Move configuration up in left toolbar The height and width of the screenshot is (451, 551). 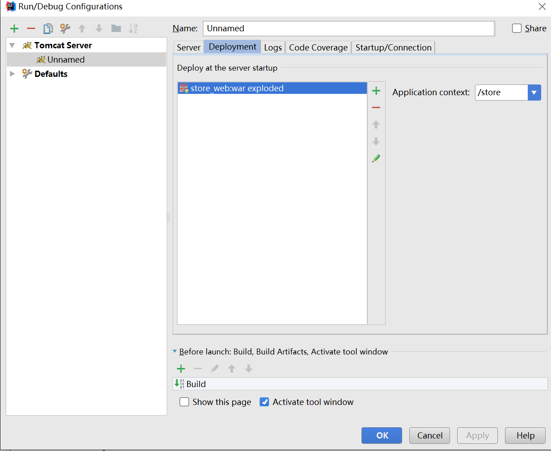point(82,29)
